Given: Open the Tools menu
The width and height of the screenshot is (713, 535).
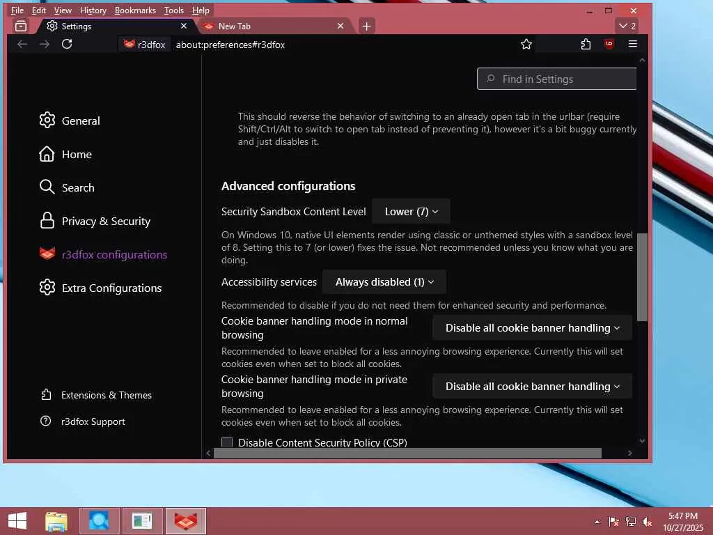Looking at the screenshot, I should point(173,10).
